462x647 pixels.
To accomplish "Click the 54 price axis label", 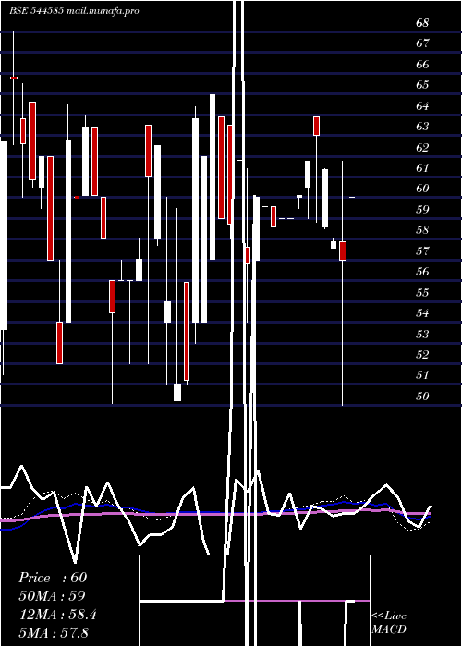I will (x=422, y=313).
